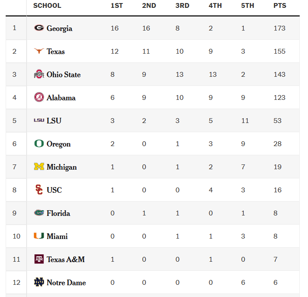The width and height of the screenshot is (308, 297).
Task: Open the Texas A&M name link
Action: point(66,259)
